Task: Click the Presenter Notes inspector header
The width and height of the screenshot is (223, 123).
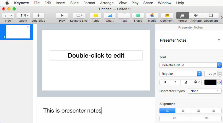Action: tap(190, 27)
